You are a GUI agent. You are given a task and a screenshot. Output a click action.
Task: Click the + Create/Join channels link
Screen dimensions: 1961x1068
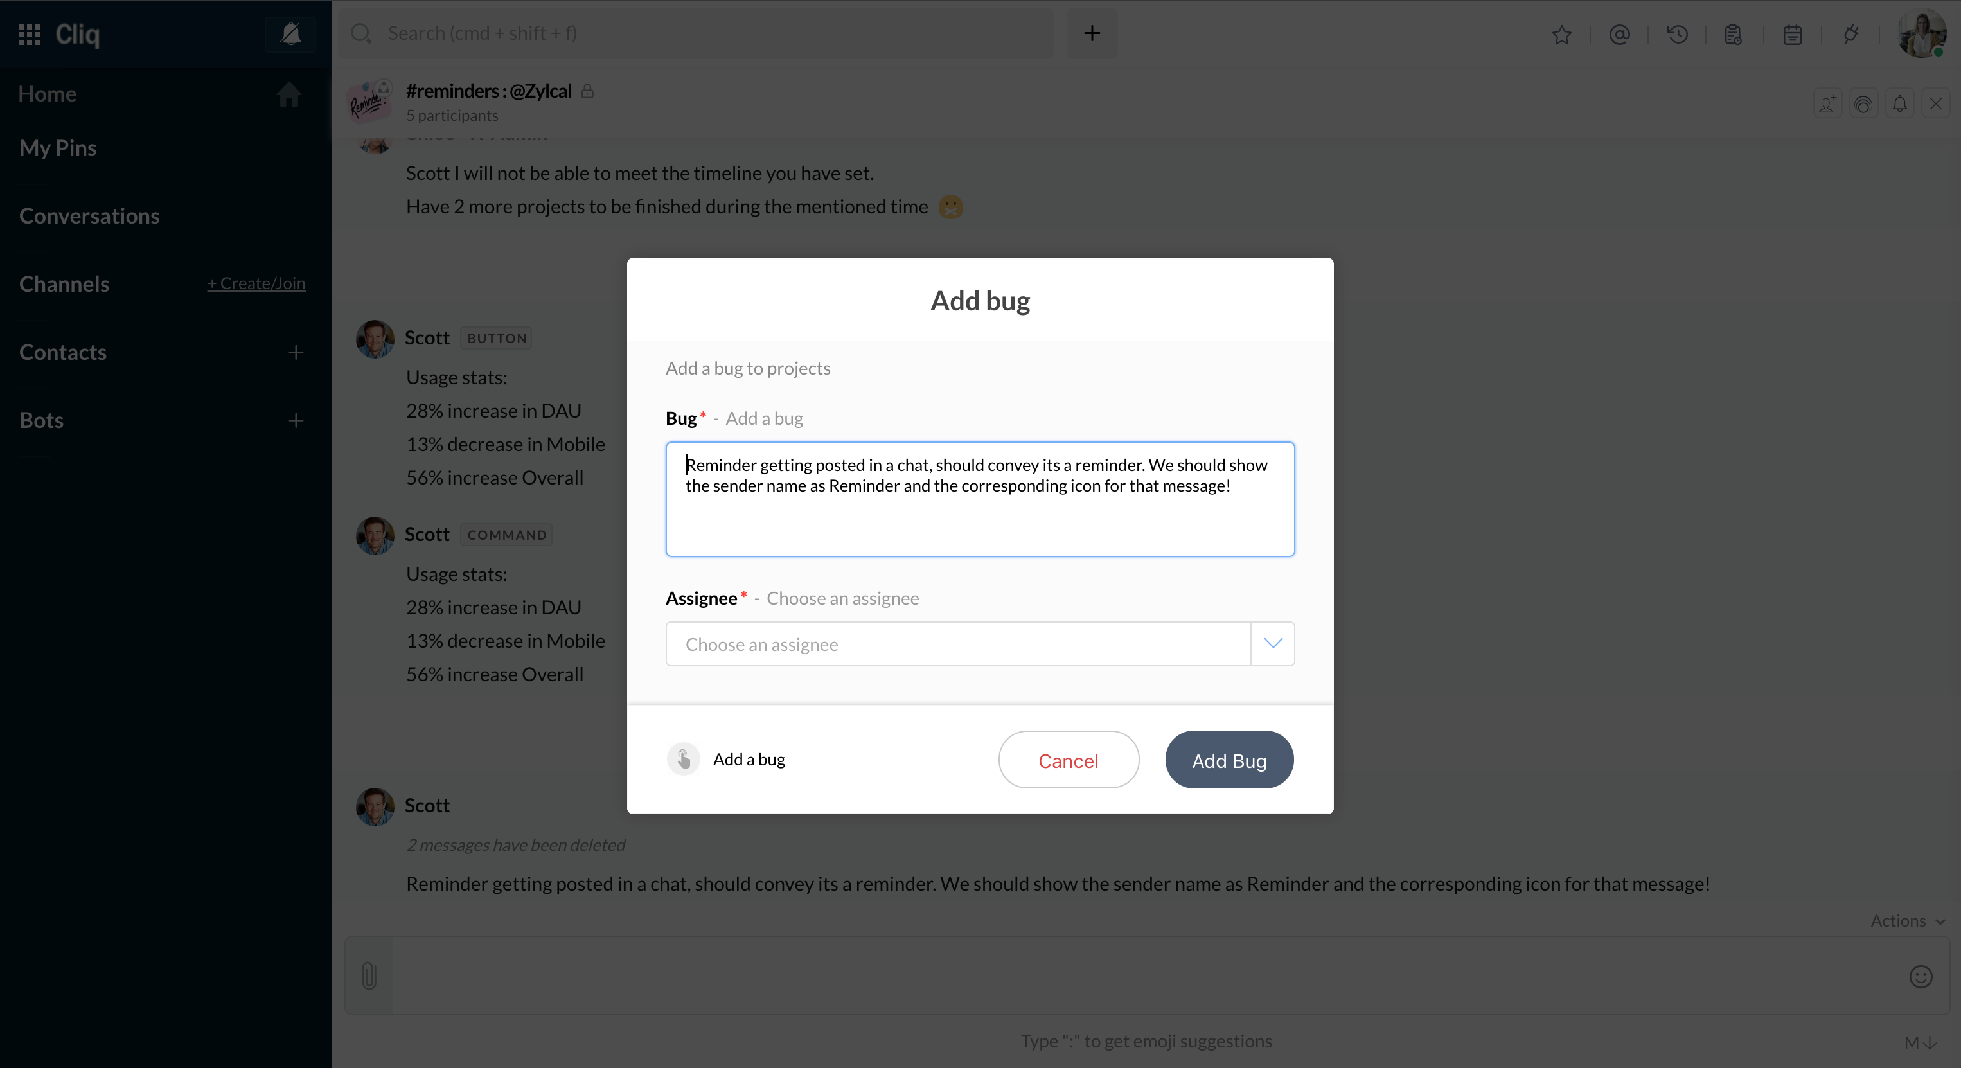click(256, 283)
